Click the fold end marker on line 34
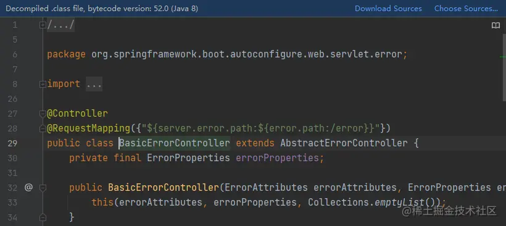Viewport: 506px width, 226px height. click(x=43, y=217)
